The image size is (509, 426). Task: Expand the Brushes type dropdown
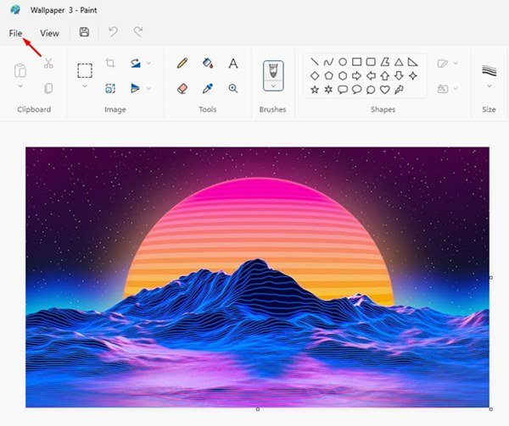tap(273, 86)
